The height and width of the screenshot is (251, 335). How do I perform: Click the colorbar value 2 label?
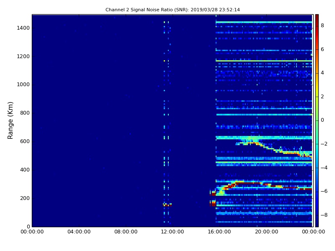pos(322,97)
